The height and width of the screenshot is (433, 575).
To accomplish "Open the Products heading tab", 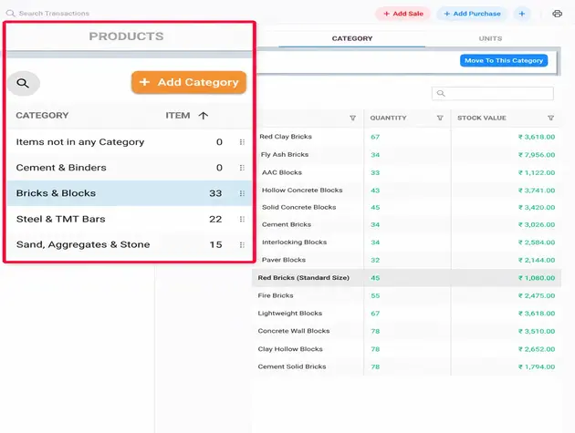I will 127,36.
